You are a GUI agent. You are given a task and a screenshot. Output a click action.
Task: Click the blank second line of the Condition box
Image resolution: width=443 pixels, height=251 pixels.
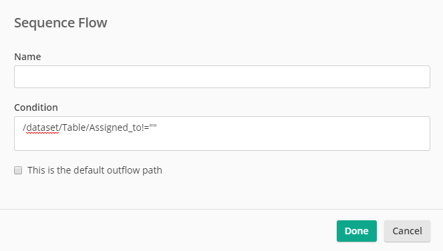pyautogui.click(x=222, y=141)
